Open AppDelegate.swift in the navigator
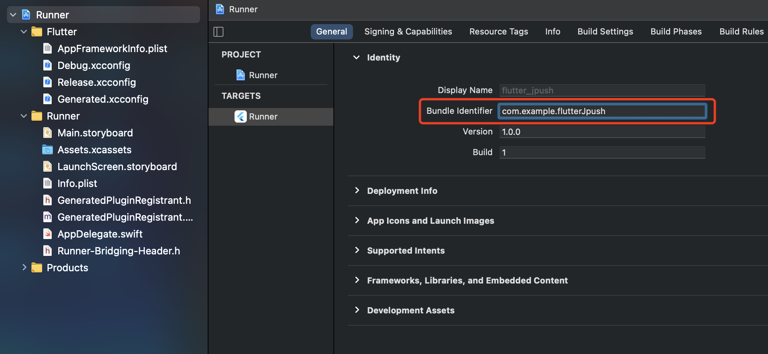 (x=100, y=234)
